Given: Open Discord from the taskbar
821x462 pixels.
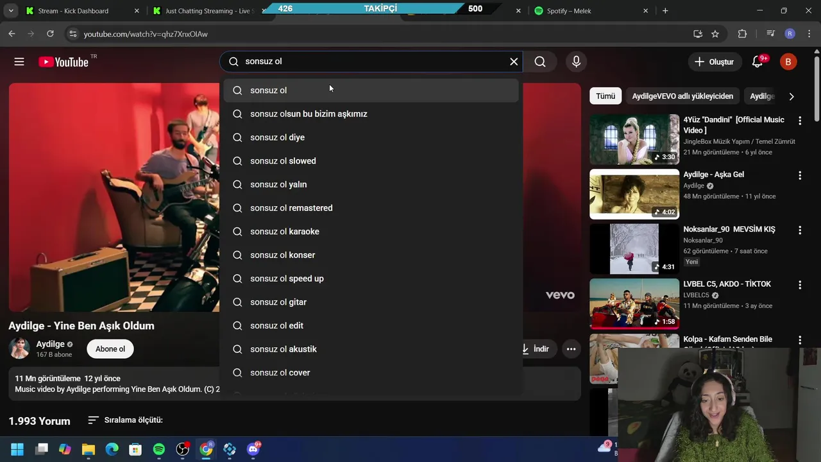Looking at the screenshot, I should (x=253, y=449).
